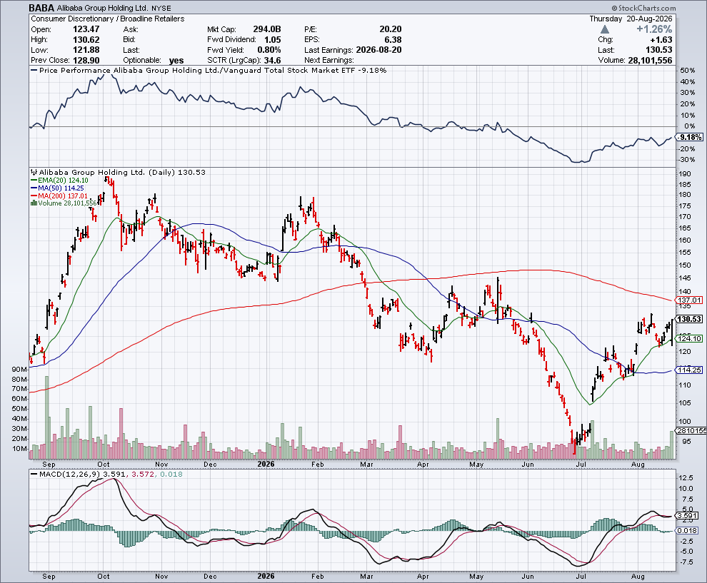Click the volume bars icon in the legend
Image resolution: width=707 pixels, height=583 pixels.
point(34,203)
